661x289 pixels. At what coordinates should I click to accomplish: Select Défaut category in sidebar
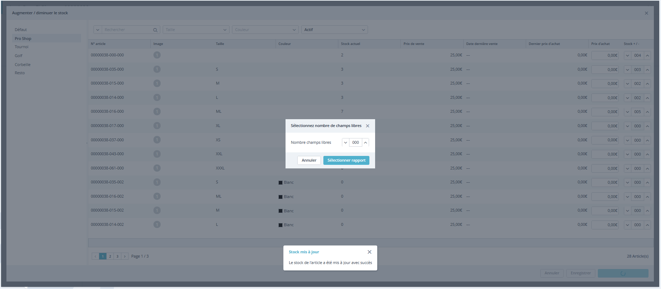tap(21, 30)
